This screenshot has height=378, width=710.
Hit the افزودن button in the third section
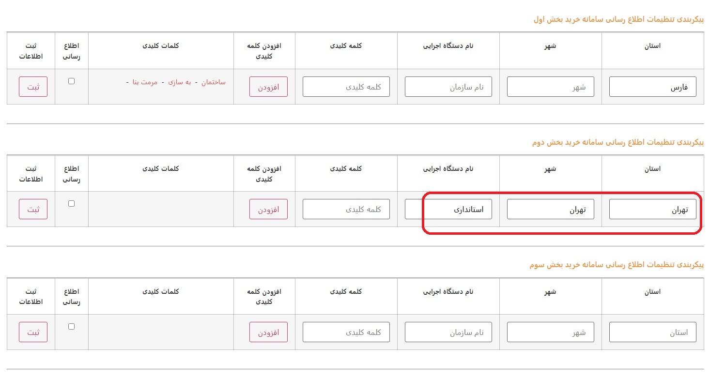(x=268, y=333)
